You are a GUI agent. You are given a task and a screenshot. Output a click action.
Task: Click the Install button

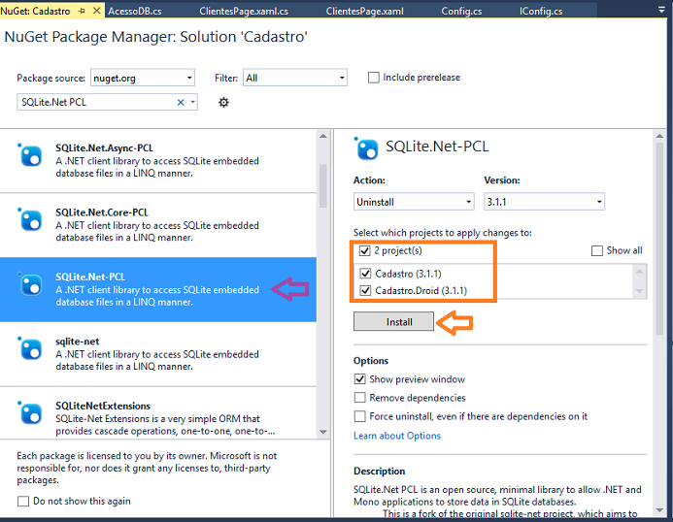[x=393, y=322]
